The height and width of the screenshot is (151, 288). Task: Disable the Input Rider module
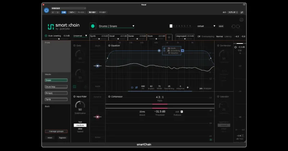click(x=75, y=96)
